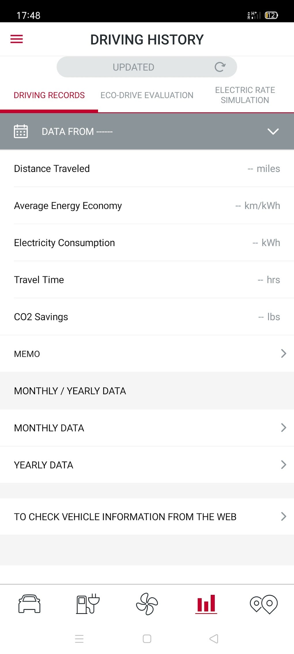Open the charging station icon
294x654 pixels.
click(x=88, y=604)
